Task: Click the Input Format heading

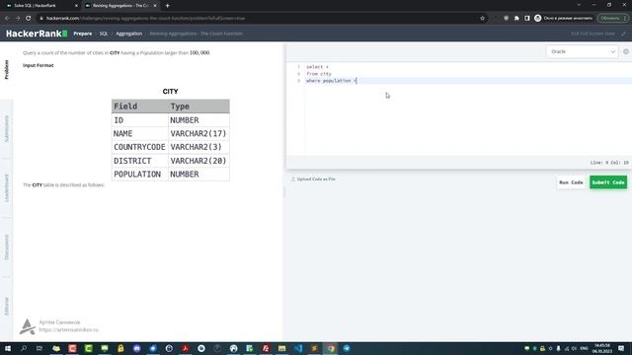Action: (x=39, y=65)
